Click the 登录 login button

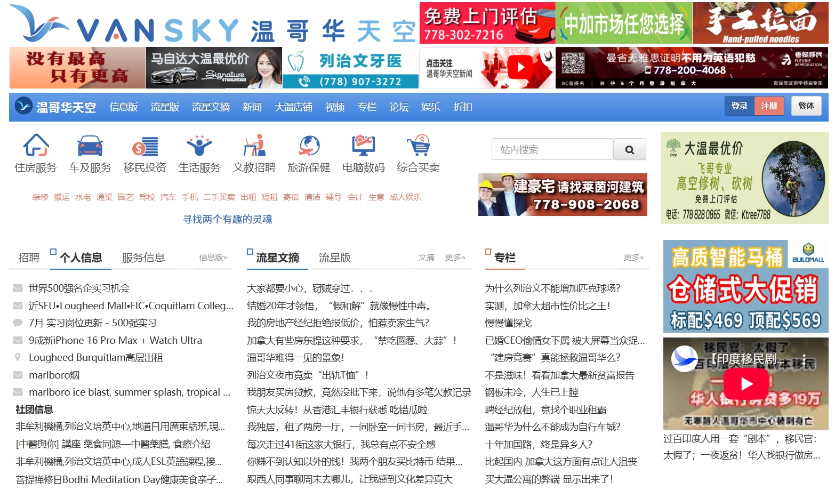(x=740, y=106)
